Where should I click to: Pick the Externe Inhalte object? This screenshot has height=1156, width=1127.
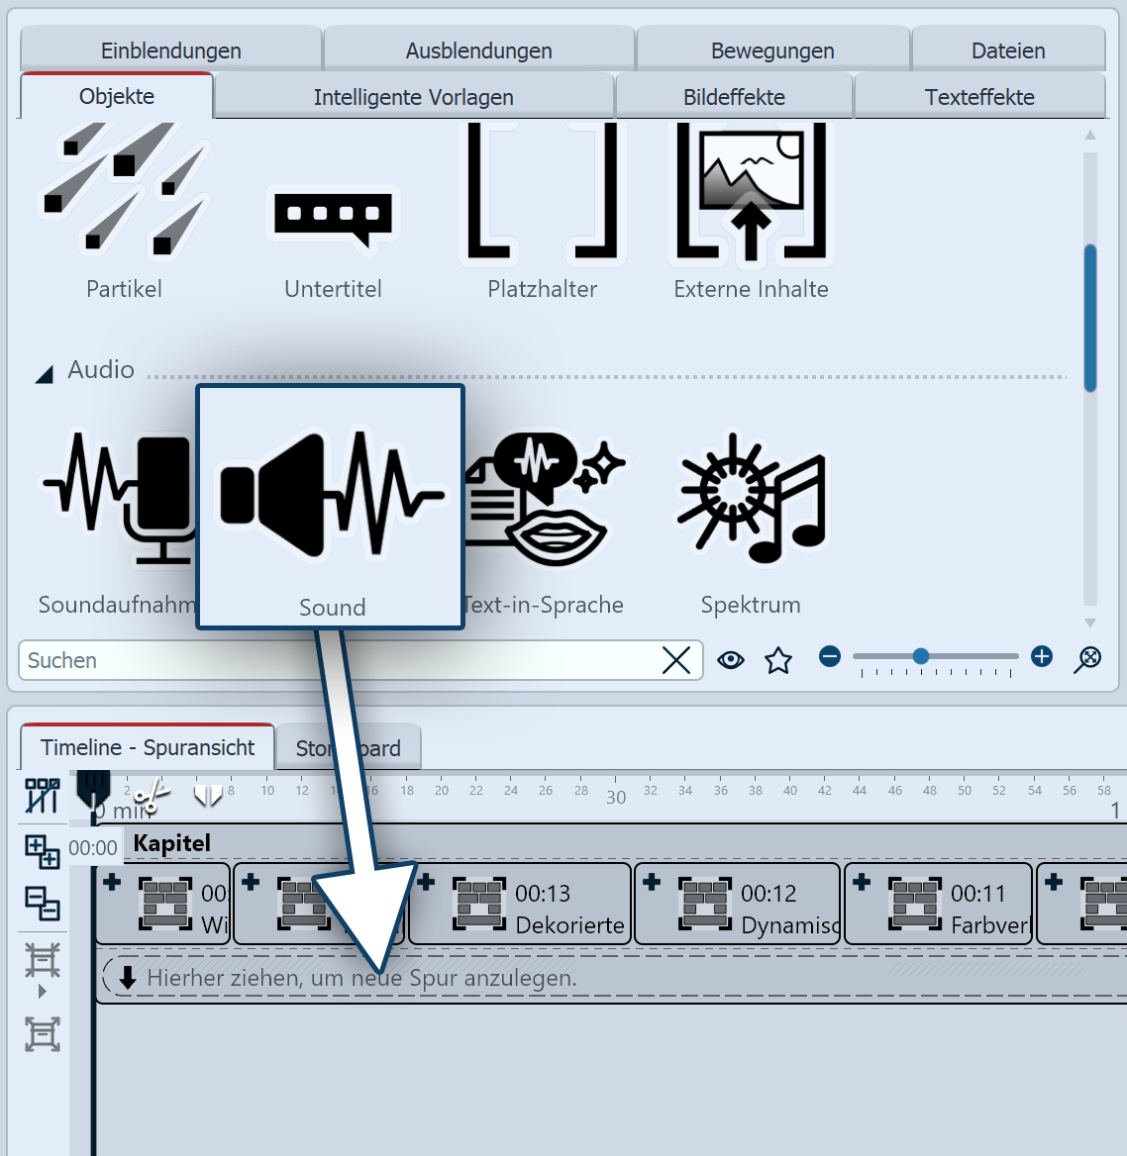751,191
